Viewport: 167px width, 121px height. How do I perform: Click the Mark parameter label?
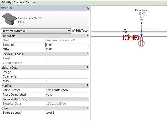[6, 81]
